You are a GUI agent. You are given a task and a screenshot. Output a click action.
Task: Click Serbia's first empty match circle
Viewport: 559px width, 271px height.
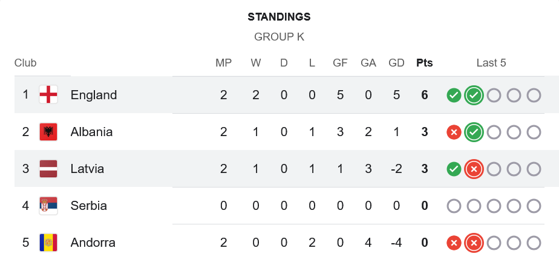pyautogui.click(x=454, y=206)
